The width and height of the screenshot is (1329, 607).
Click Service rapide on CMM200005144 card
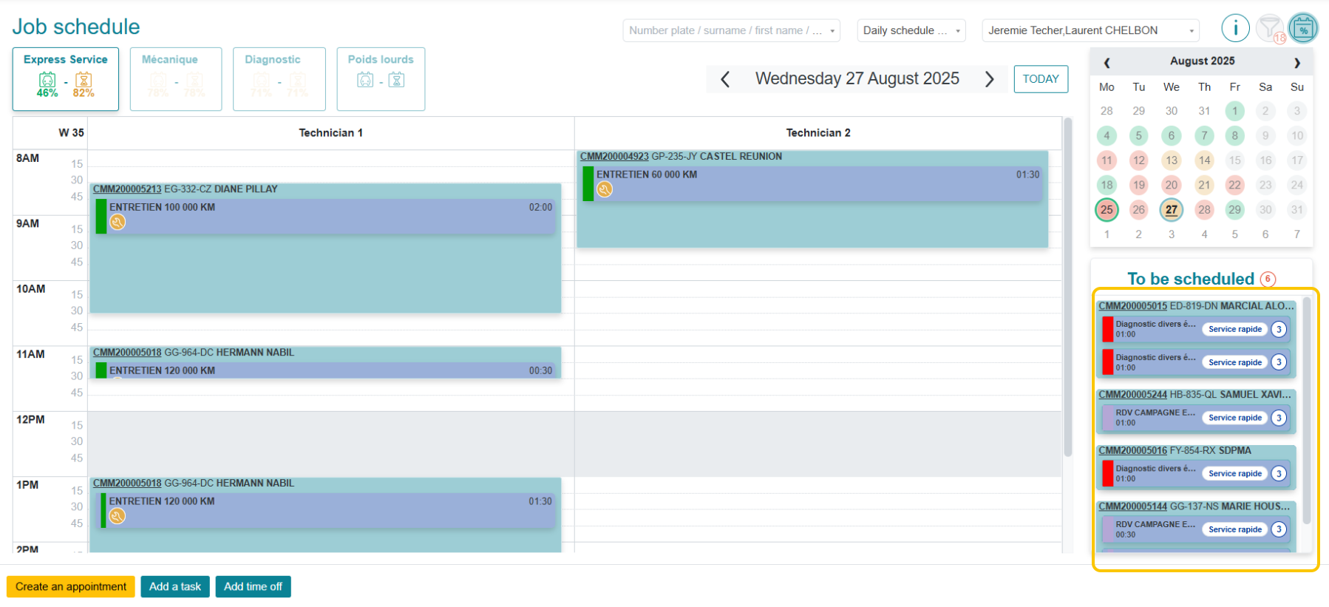pyautogui.click(x=1235, y=529)
